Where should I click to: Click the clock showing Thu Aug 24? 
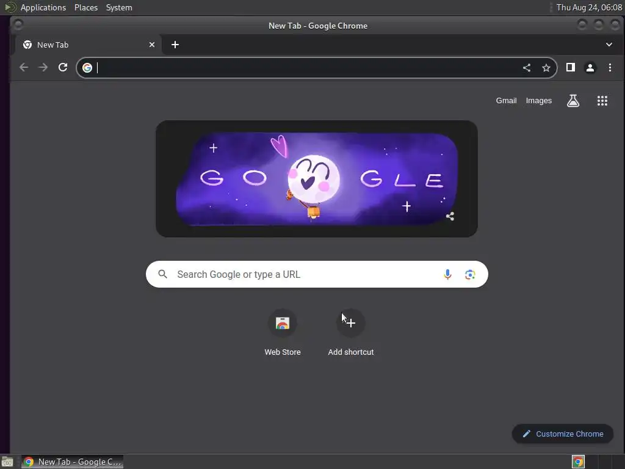589,7
